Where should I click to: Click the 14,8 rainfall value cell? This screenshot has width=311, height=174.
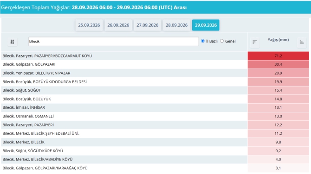[278, 99]
